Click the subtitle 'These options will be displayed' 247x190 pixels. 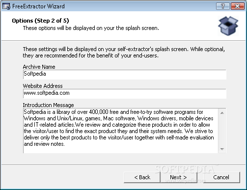pyautogui.click(x=91, y=28)
